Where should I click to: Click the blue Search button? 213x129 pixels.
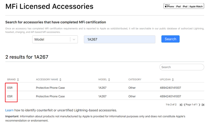point(170,39)
